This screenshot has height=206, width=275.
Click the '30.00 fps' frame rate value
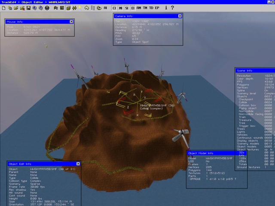[37, 187]
